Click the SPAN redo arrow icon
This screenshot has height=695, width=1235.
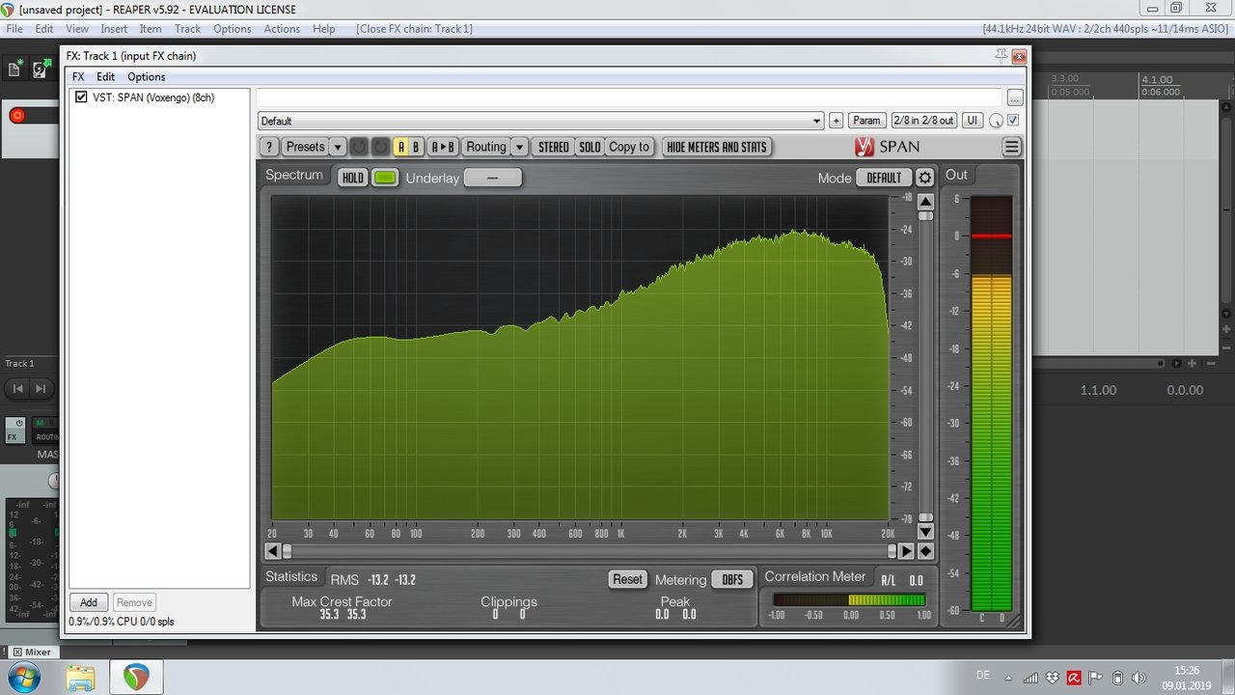point(381,147)
